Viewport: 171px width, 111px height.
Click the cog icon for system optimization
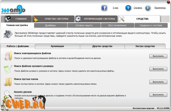[78, 19]
